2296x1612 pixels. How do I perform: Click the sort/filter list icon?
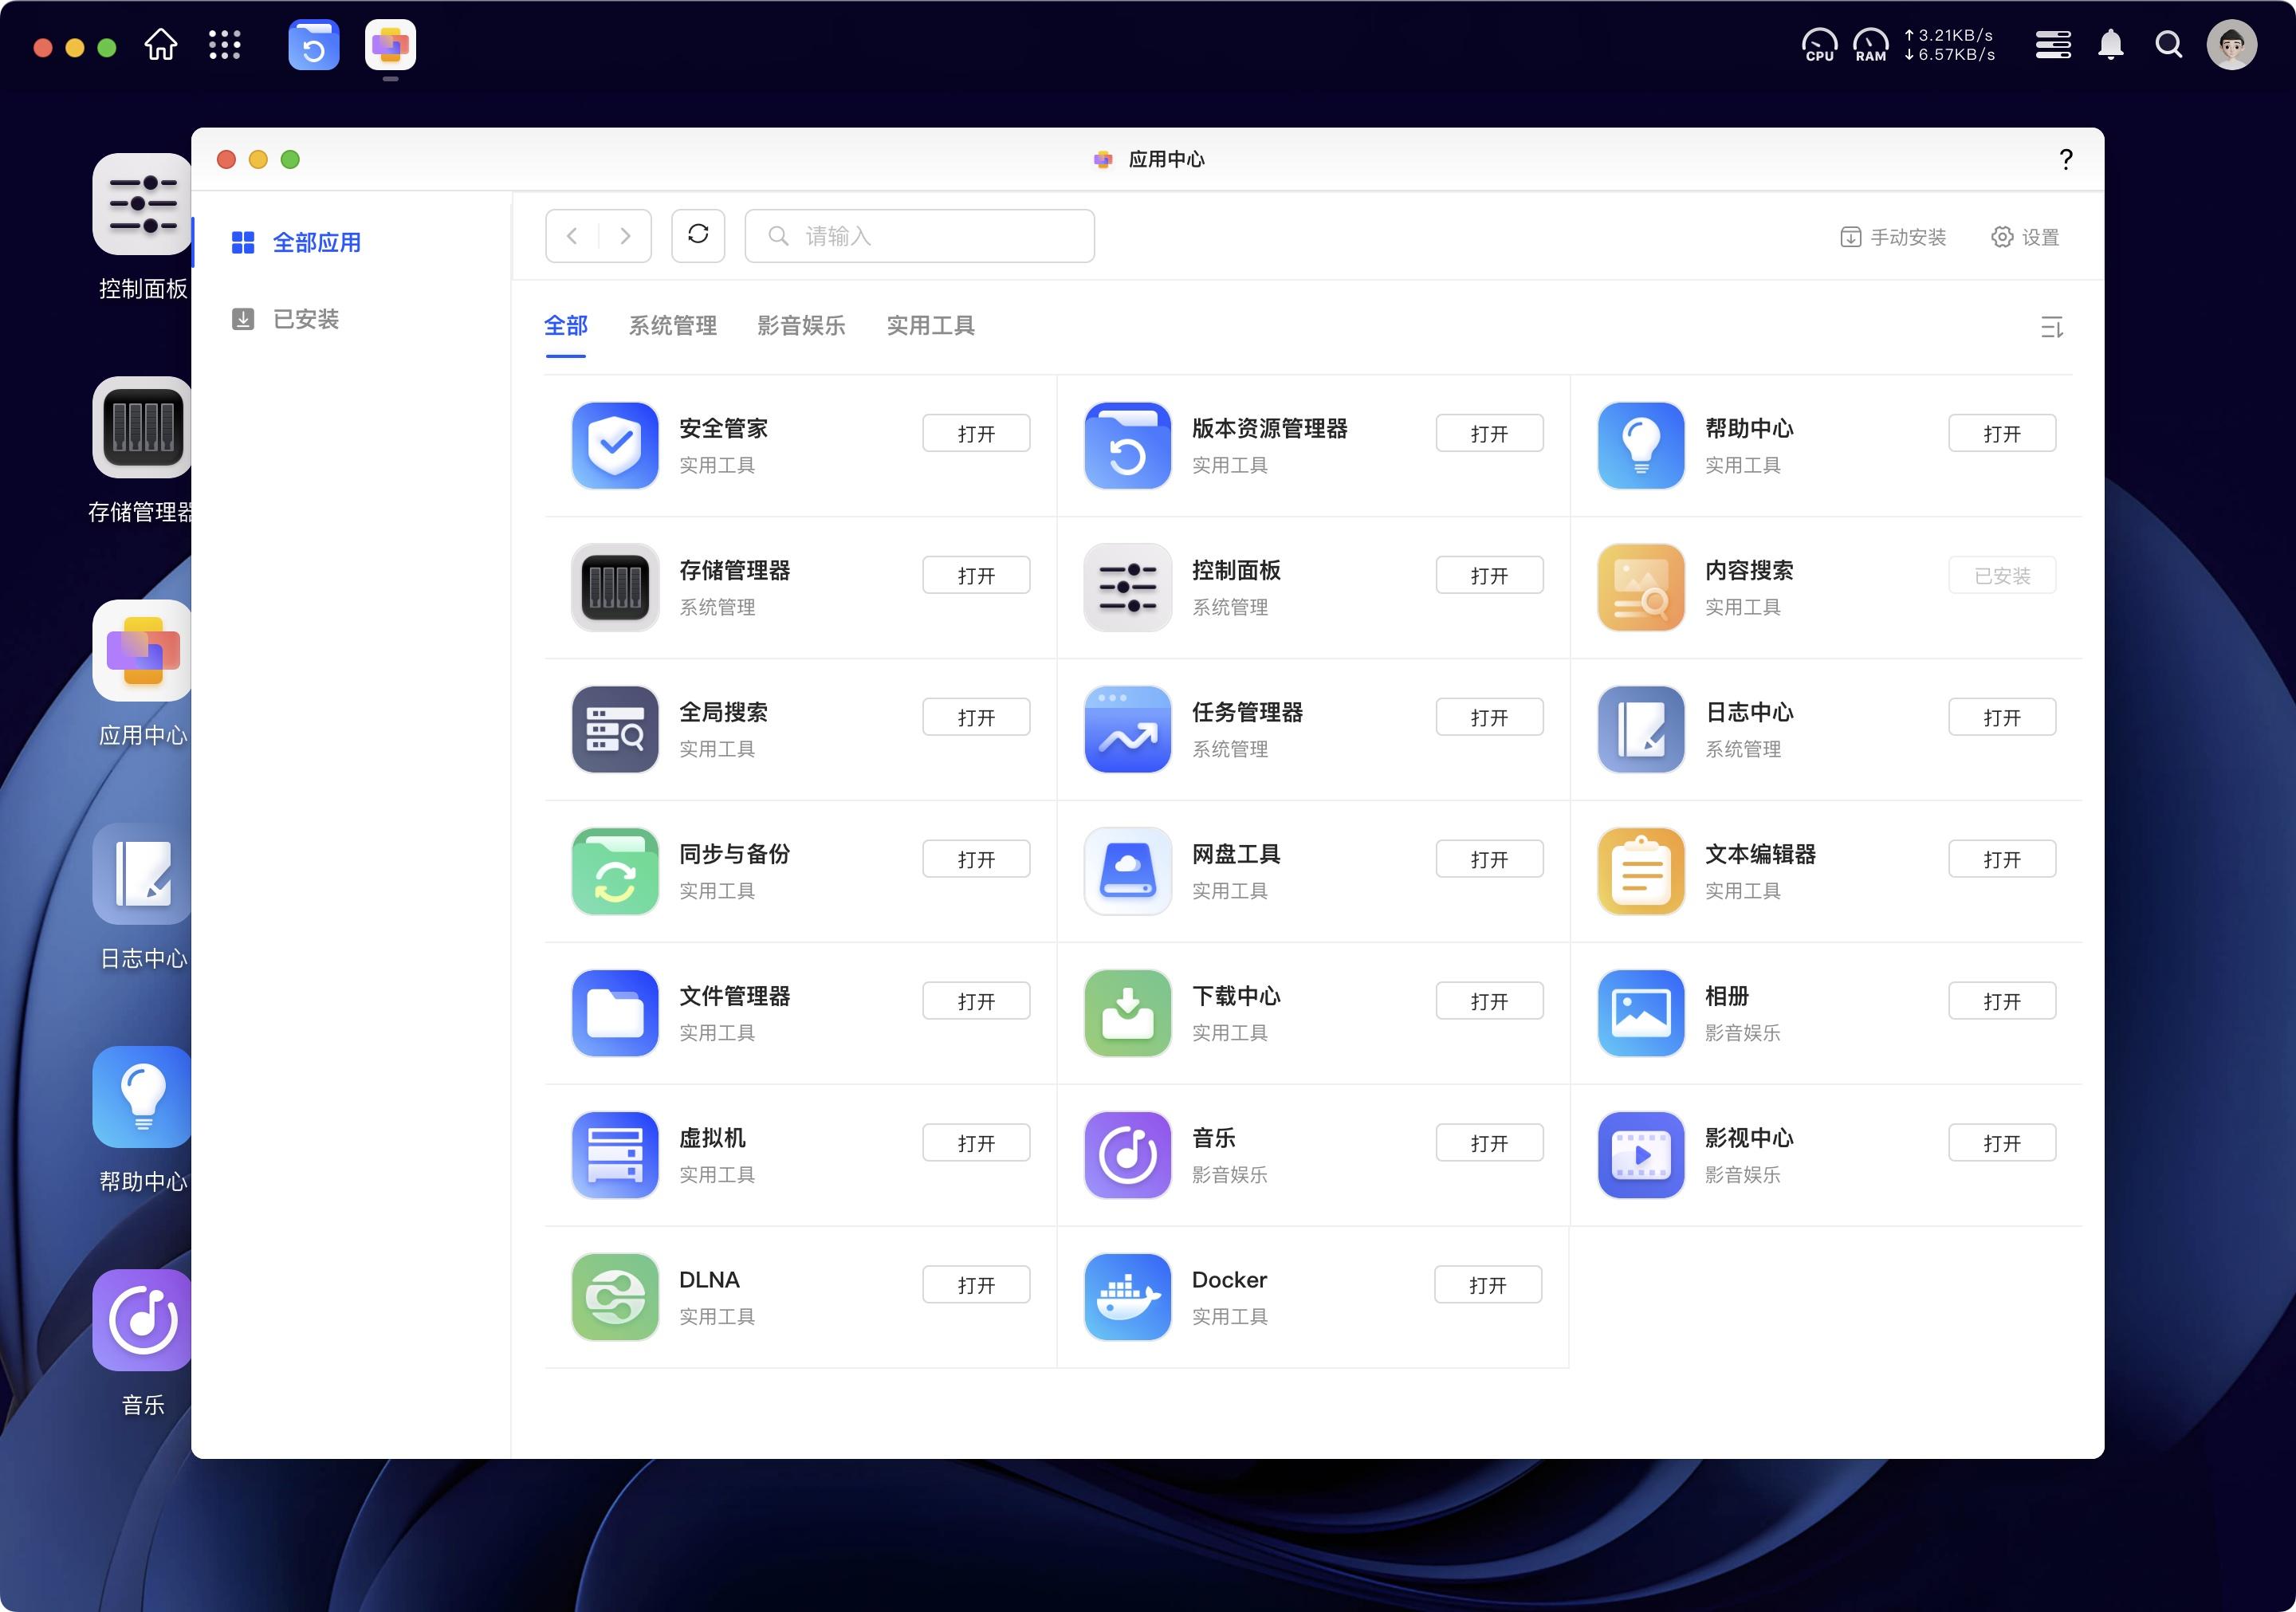point(2052,326)
